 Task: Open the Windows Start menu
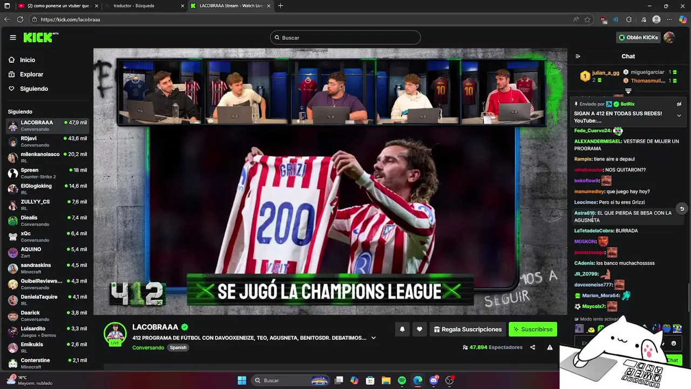242,380
